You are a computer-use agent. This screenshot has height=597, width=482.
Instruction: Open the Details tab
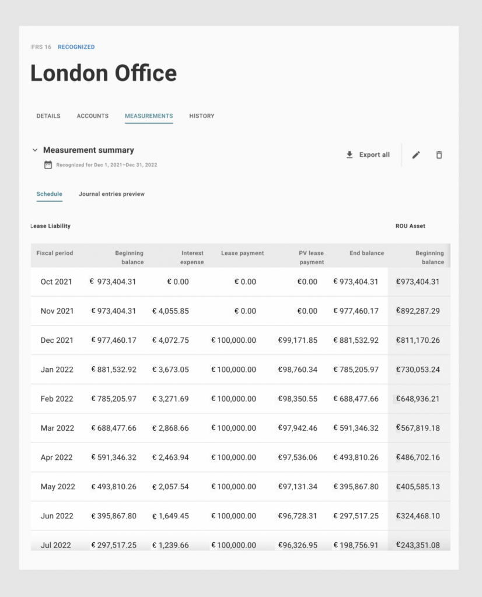click(48, 116)
